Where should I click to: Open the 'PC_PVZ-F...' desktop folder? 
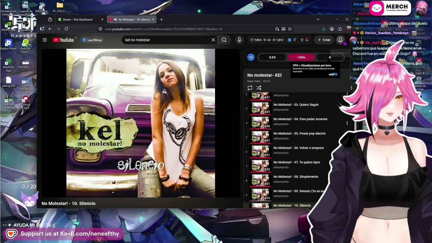pos(60,7)
